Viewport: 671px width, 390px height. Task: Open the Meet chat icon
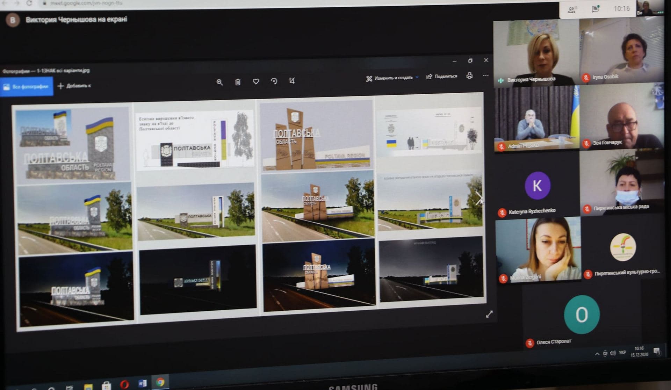click(596, 9)
